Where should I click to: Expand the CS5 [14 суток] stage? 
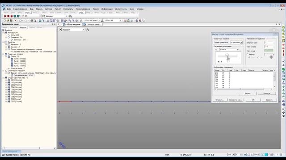click(6, 90)
